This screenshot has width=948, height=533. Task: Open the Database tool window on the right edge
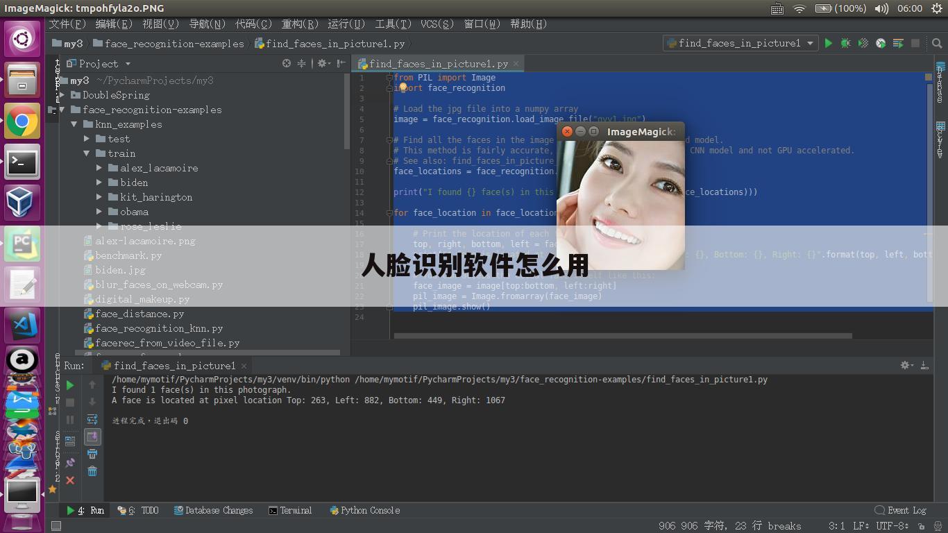coord(941,83)
